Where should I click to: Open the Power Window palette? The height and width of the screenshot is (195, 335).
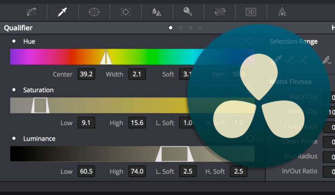point(94,12)
